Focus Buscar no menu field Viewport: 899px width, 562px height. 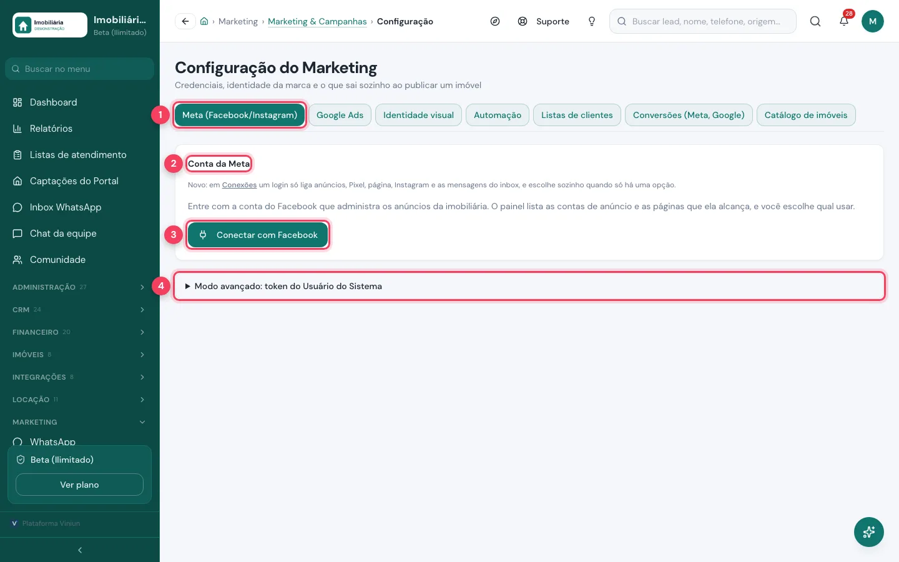[x=79, y=69]
